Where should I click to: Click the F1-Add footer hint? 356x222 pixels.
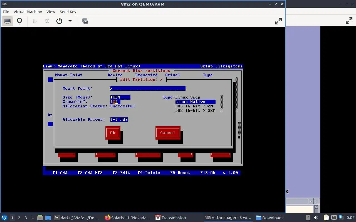pyautogui.click(x=60, y=173)
